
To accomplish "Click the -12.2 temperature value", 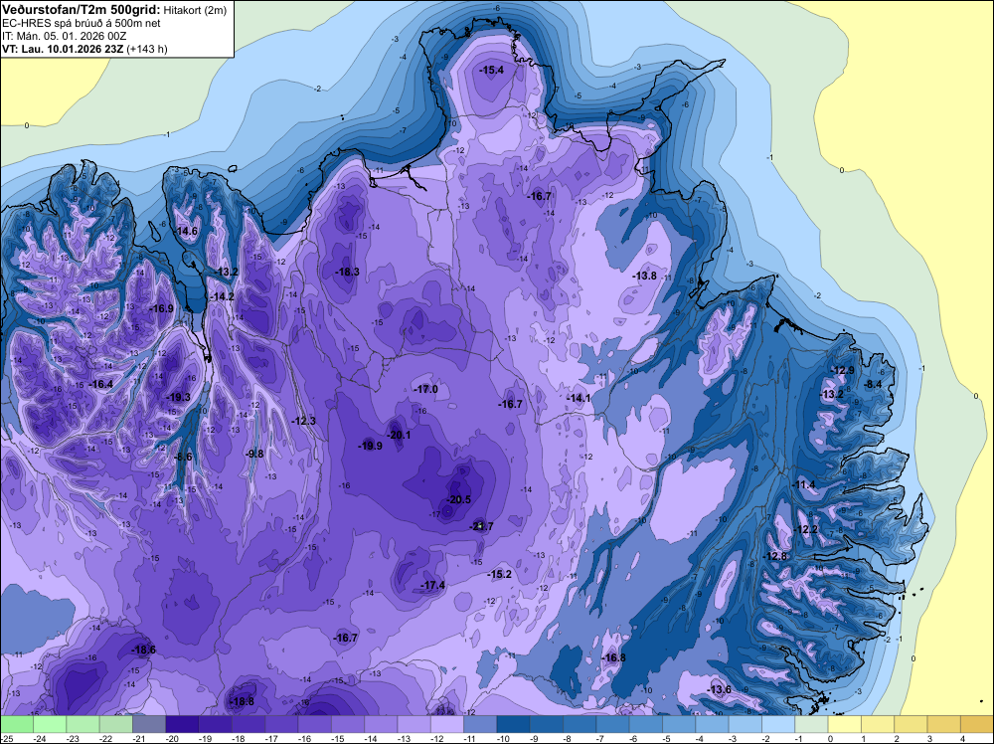I will point(806,529).
